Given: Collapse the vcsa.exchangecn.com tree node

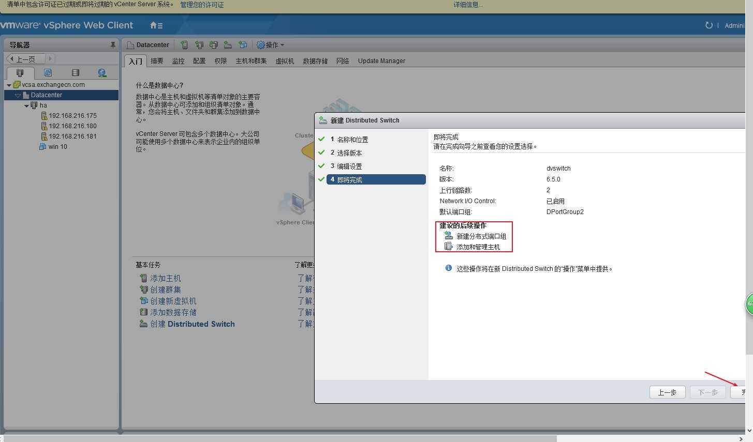Looking at the screenshot, I should (x=9, y=85).
